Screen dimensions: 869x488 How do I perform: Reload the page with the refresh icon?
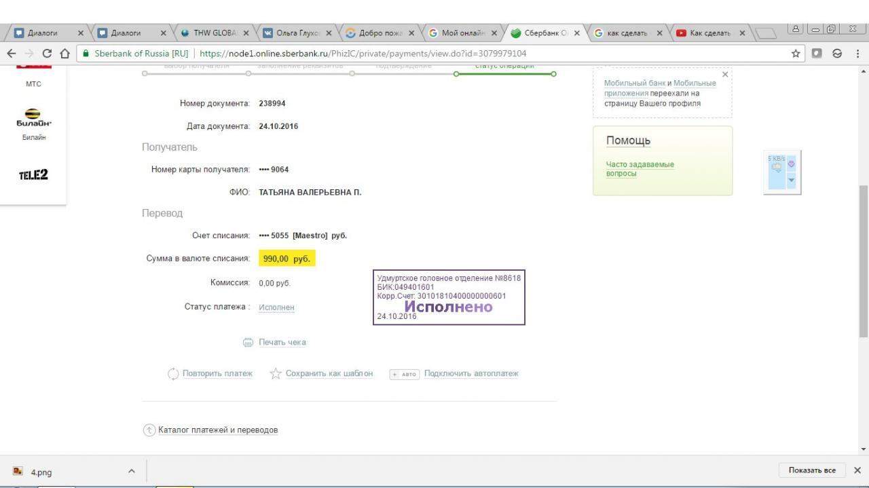click(x=47, y=54)
